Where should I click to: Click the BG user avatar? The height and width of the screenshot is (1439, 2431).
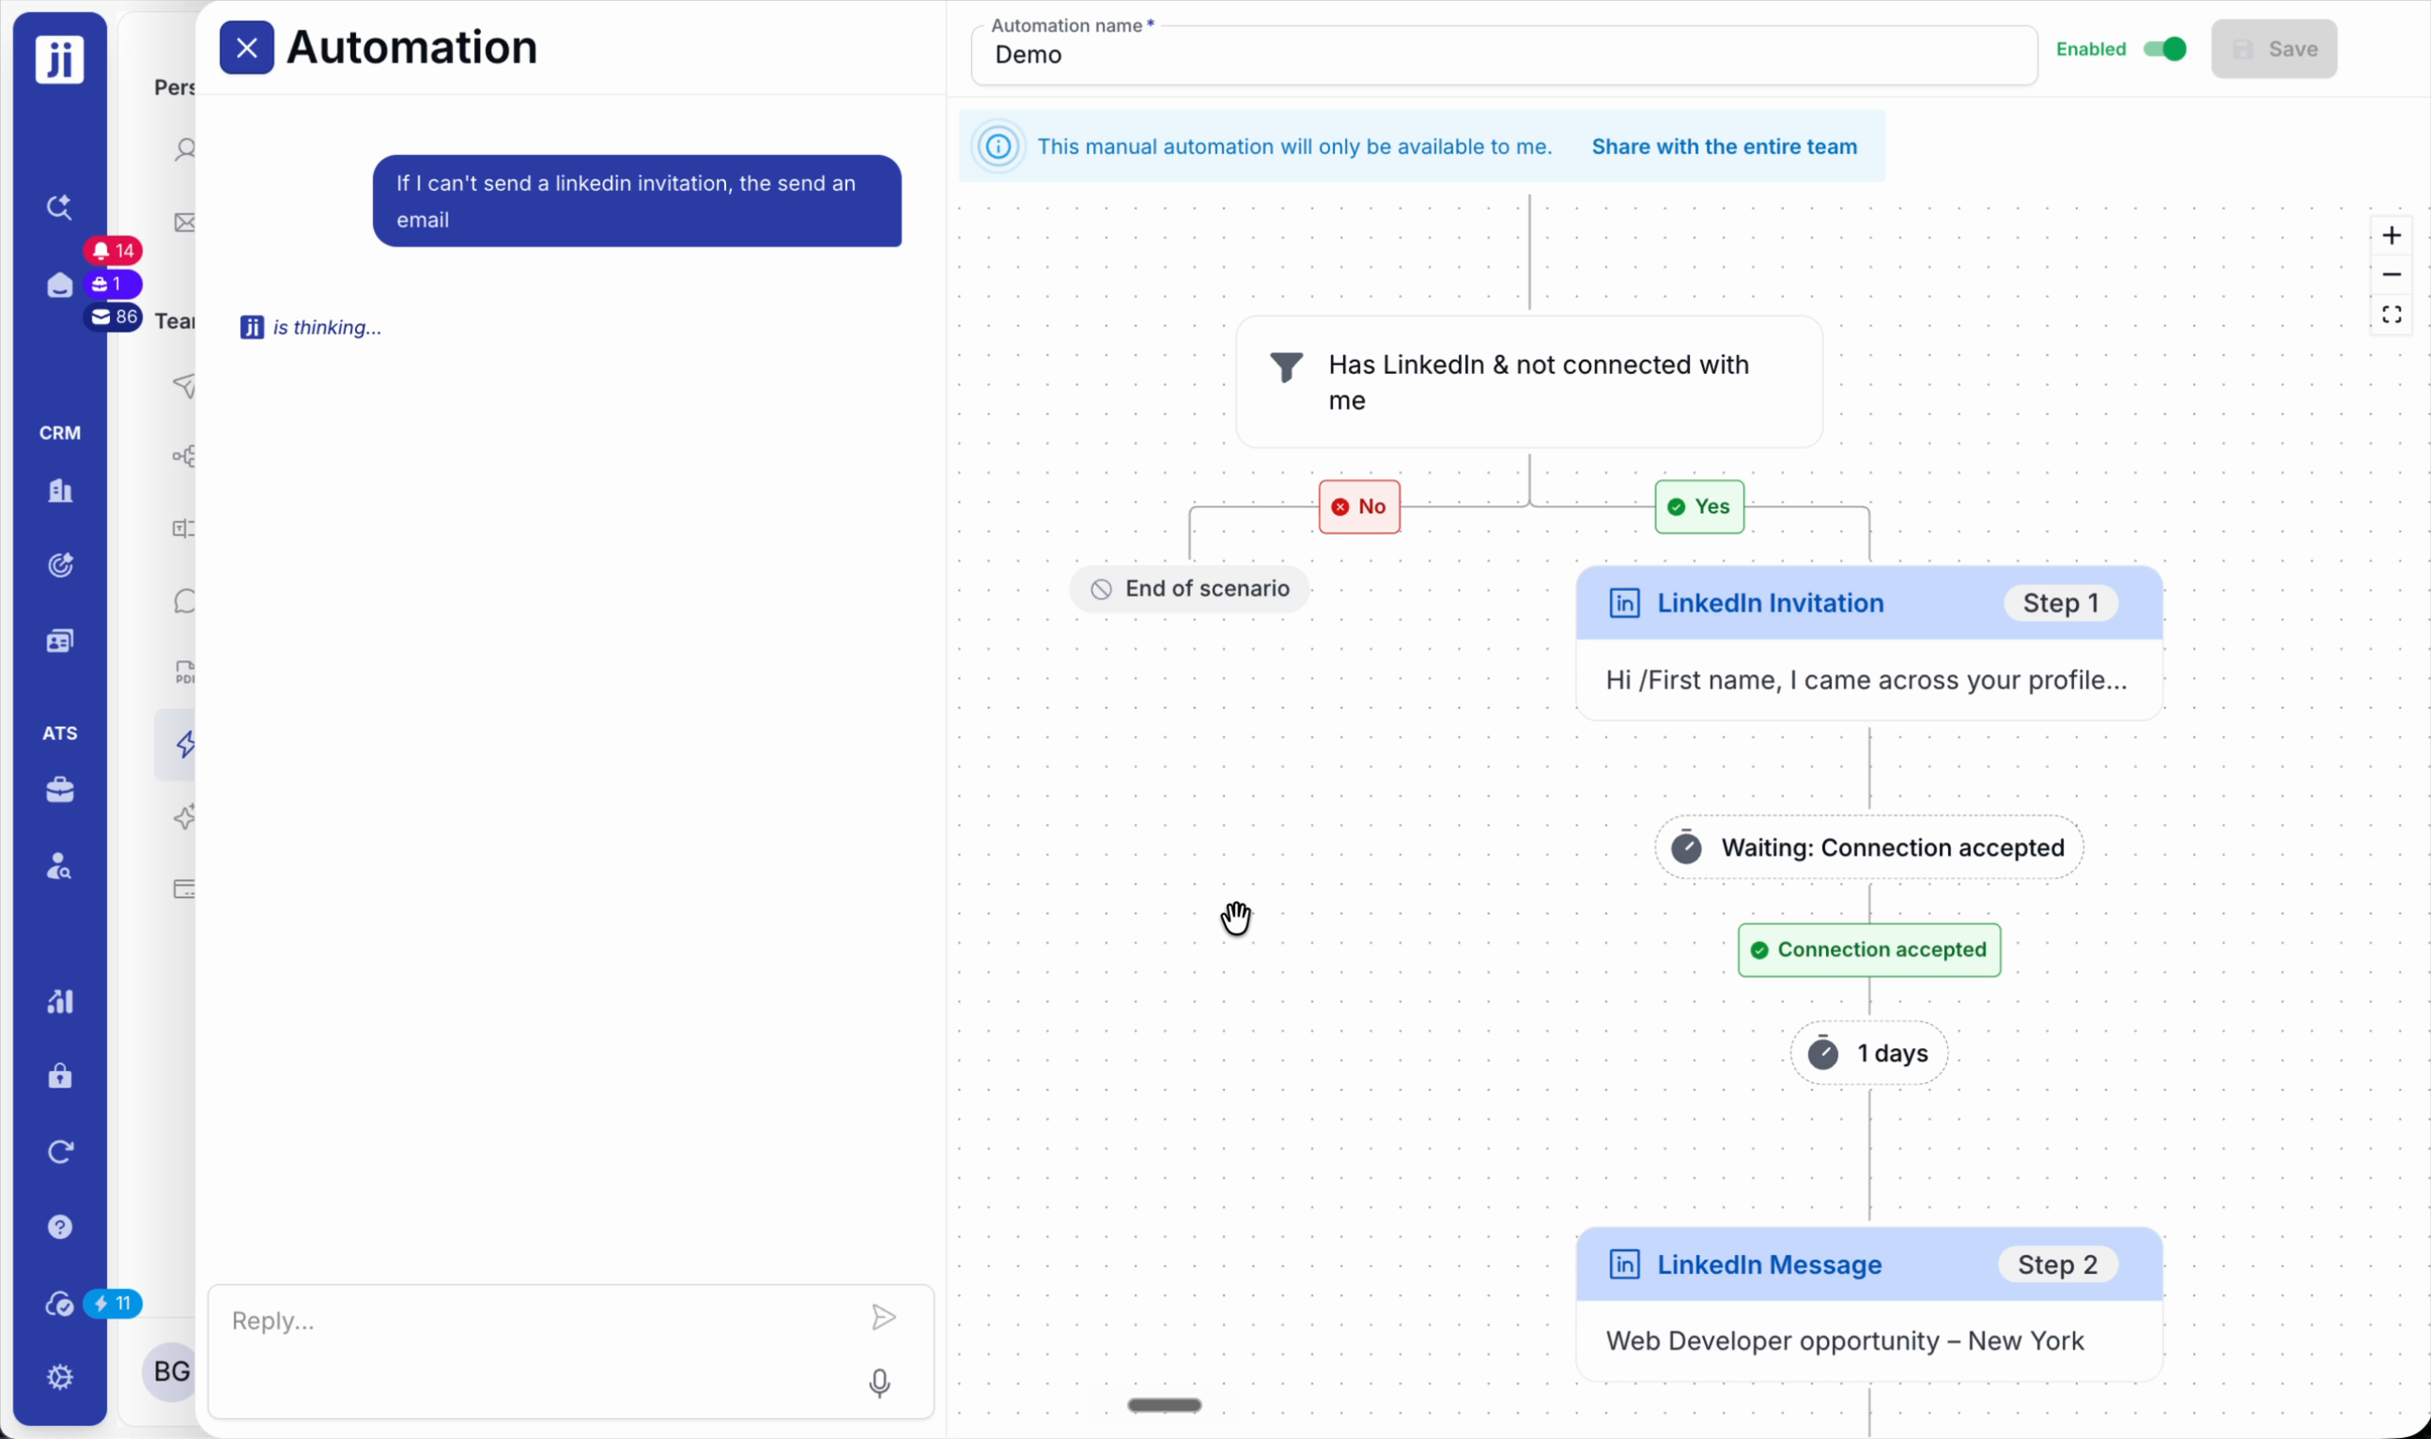coord(171,1372)
